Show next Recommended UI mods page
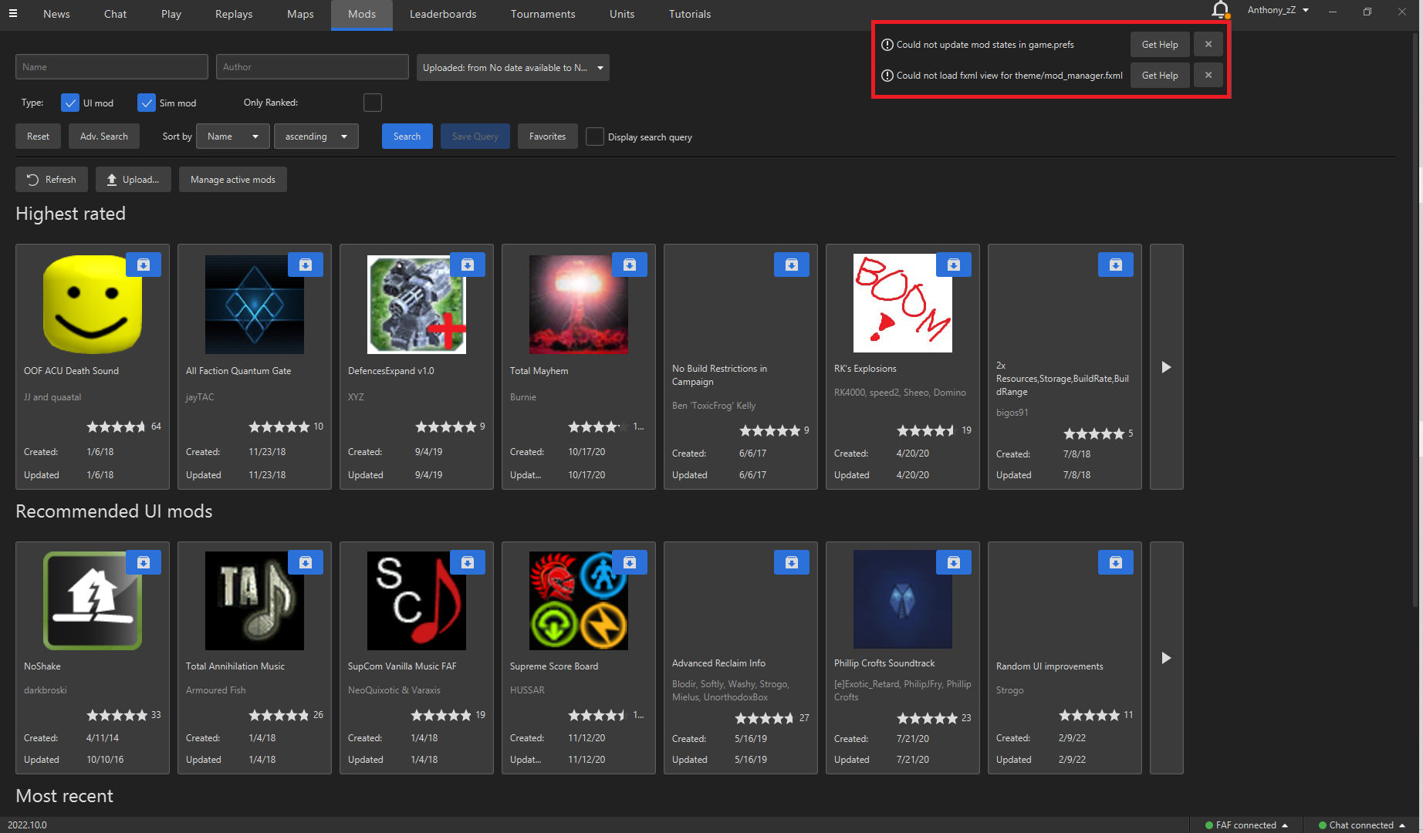This screenshot has width=1423, height=833. pos(1166,658)
